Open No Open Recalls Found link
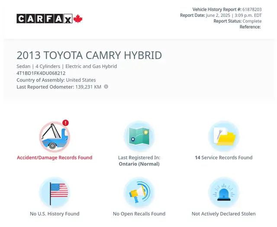Screen dimensions: 277x227 pos(139,214)
